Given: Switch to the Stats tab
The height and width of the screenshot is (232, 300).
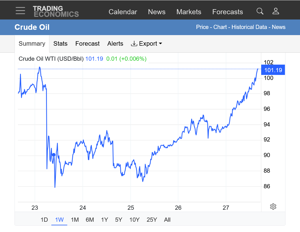Looking at the screenshot, I should coord(60,44).
